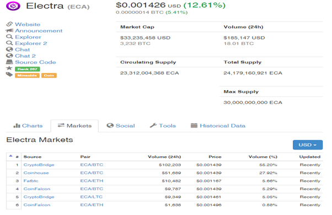
Task: Click the 30,000,000,000 ECA max supply
Action: click(x=253, y=102)
